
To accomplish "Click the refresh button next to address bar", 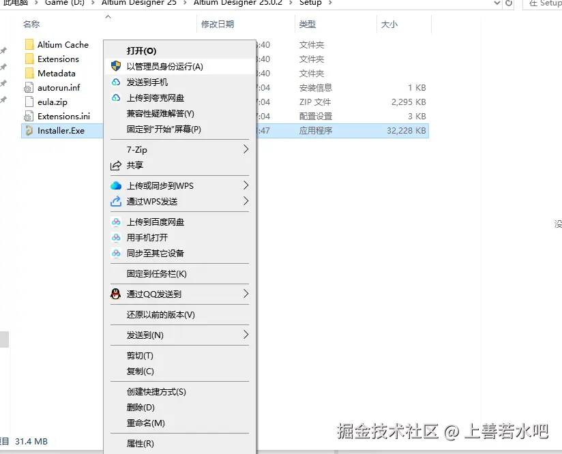I will (509, 3).
